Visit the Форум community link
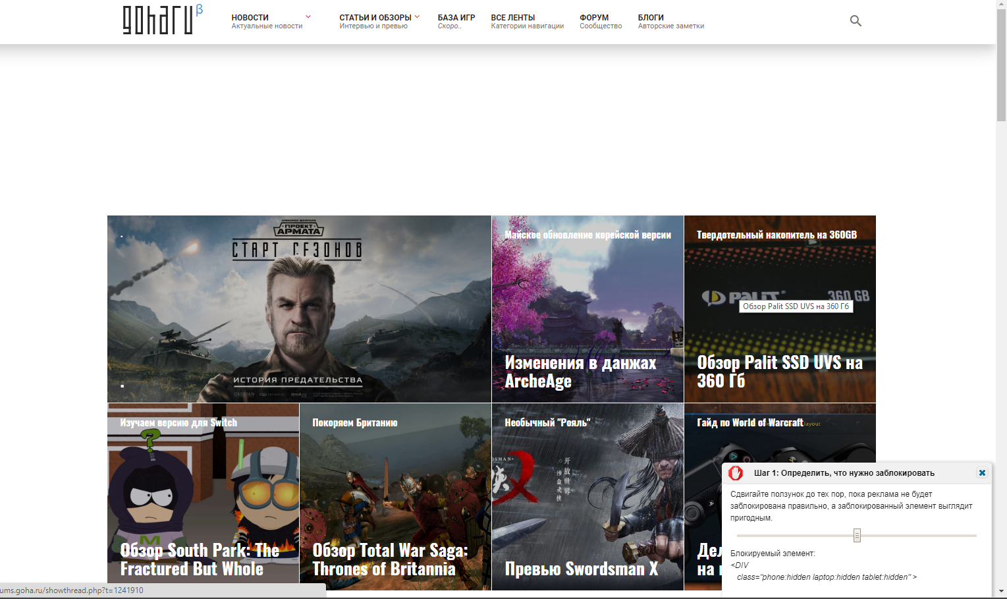This screenshot has width=1007, height=599. 601,22
